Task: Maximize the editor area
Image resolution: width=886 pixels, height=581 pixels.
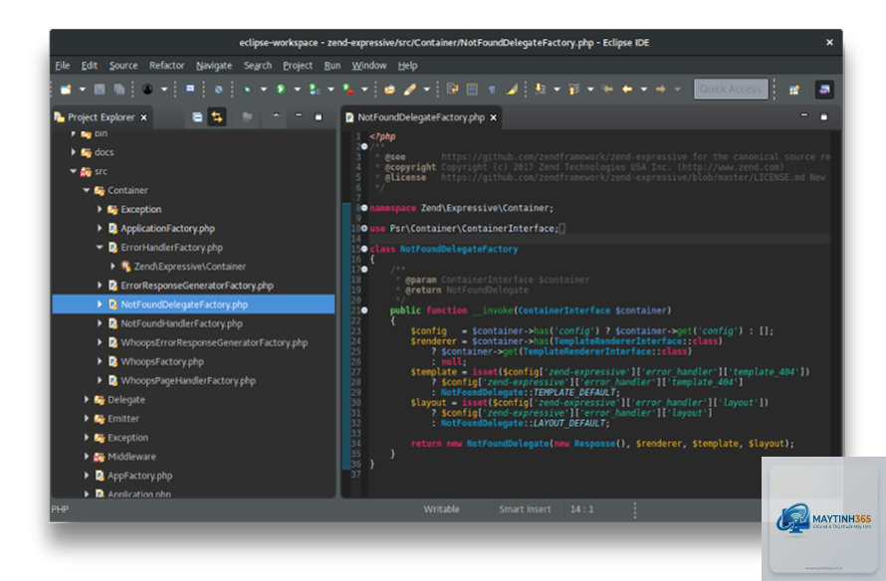Action: tap(824, 116)
